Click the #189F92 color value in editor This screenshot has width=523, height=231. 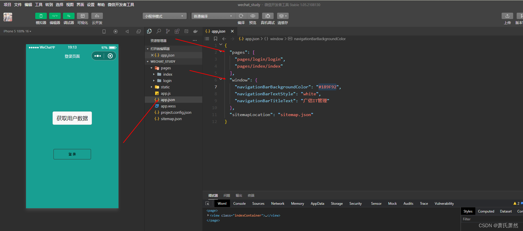327,87
